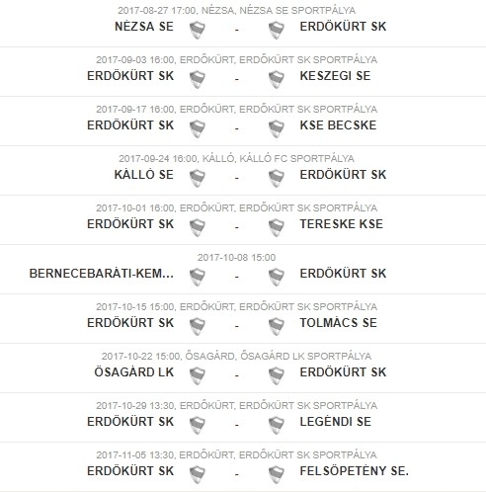This screenshot has height=492, width=486.
Task: Open the Bernecebaráti-Kem... team link
Action: click(102, 274)
